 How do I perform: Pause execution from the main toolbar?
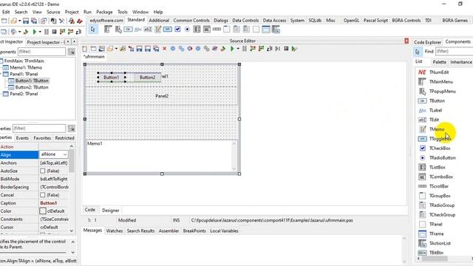47,32
